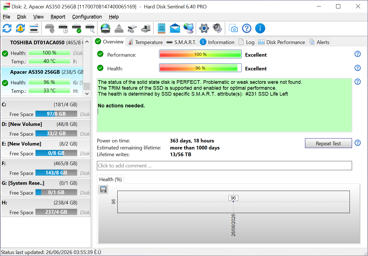Click the blue Refresh disk information icon
The image size is (368, 256).
click(7, 28)
